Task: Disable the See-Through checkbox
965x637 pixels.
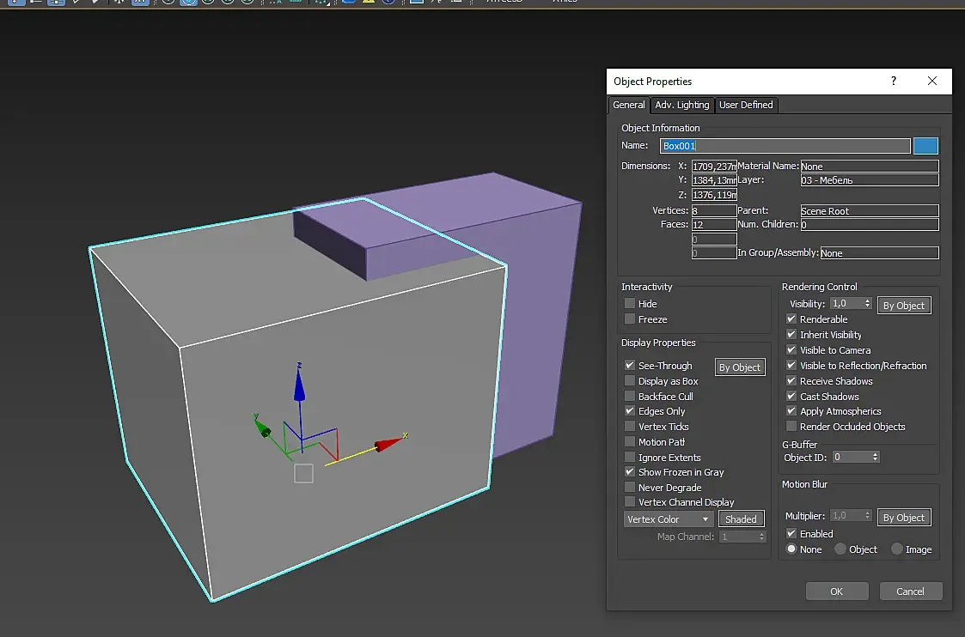Action: (x=630, y=366)
